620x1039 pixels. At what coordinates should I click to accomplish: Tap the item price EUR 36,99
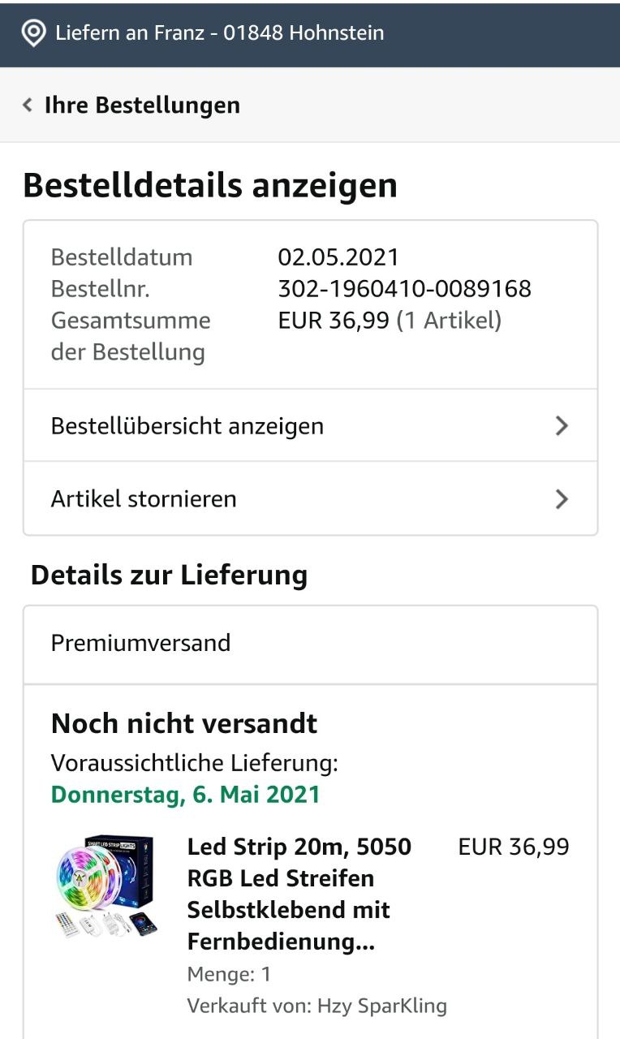[x=514, y=847]
